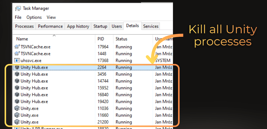267x129 pixels.
Task: Click SYSTEM user name cell
Action: coord(163,61)
